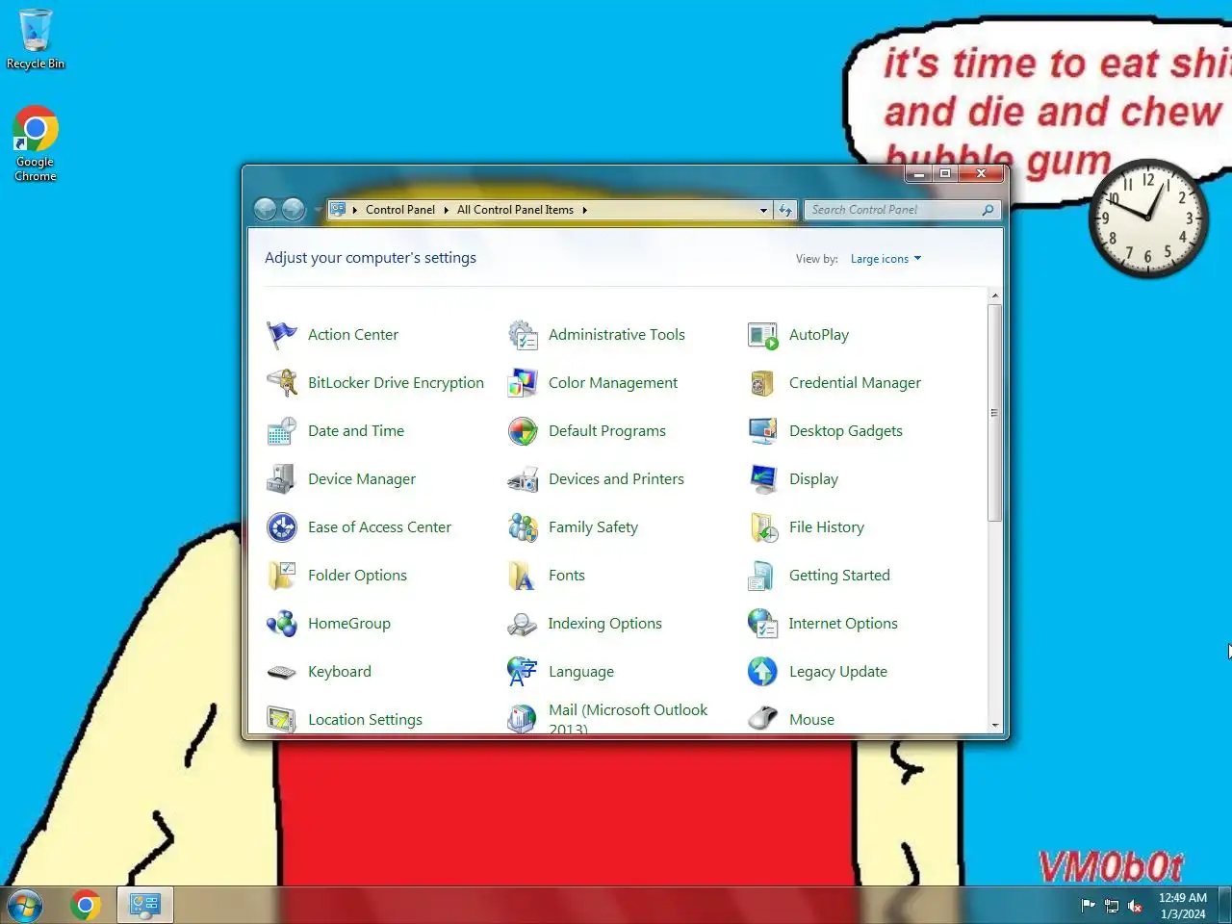The width and height of the screenshot is (1232, 924).
Task: Open the AutoPlay icon
Action: [762, 335]
